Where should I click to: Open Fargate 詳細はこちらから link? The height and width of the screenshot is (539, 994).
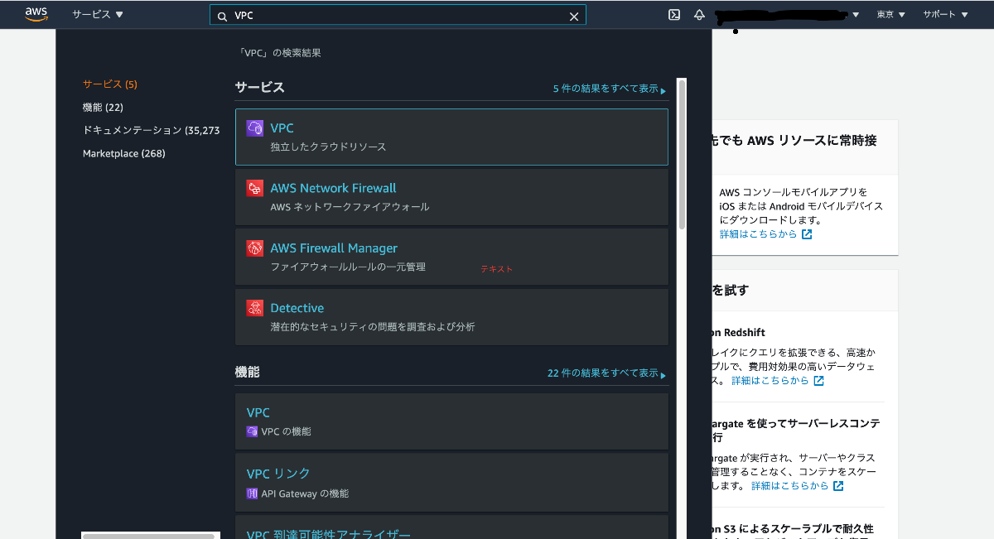798,486
